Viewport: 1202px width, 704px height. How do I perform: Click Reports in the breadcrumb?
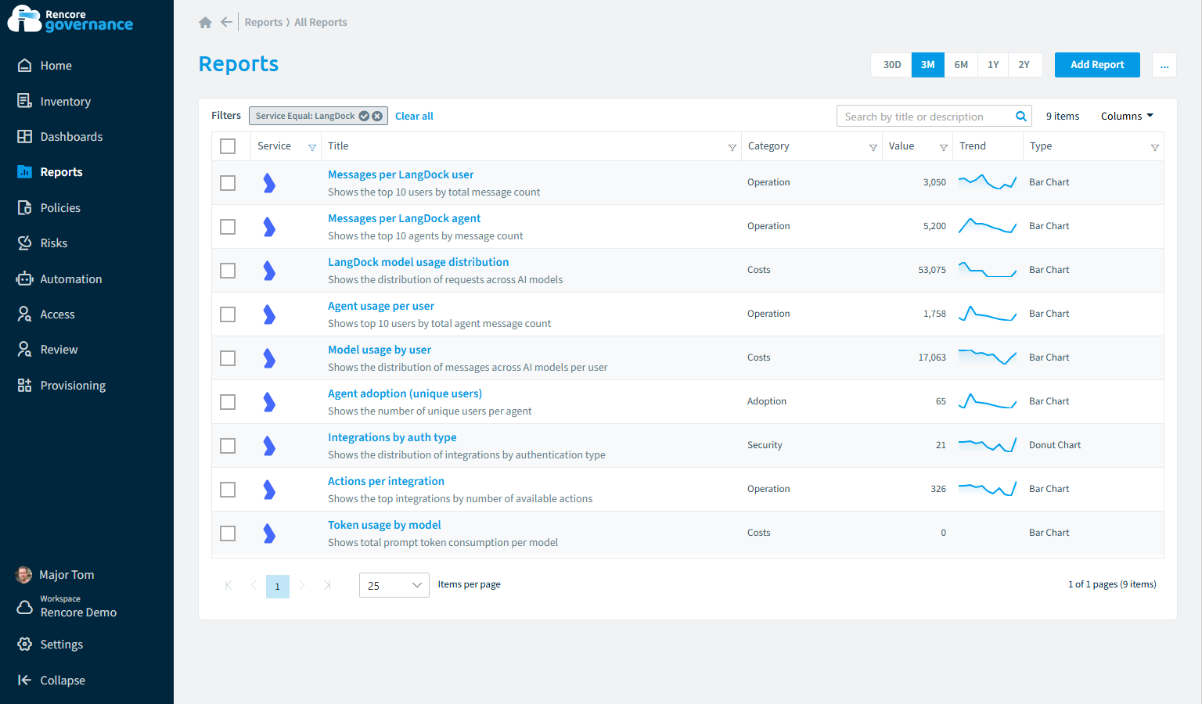click(264, 23)
